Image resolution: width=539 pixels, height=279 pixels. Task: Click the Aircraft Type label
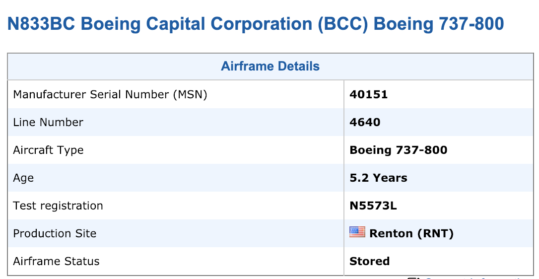[48, 150]
